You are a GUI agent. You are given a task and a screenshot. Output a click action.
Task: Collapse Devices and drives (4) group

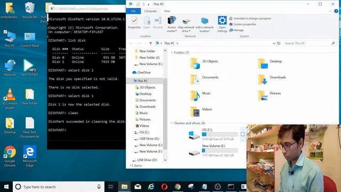pyautogui.click(x=172, y=123)
